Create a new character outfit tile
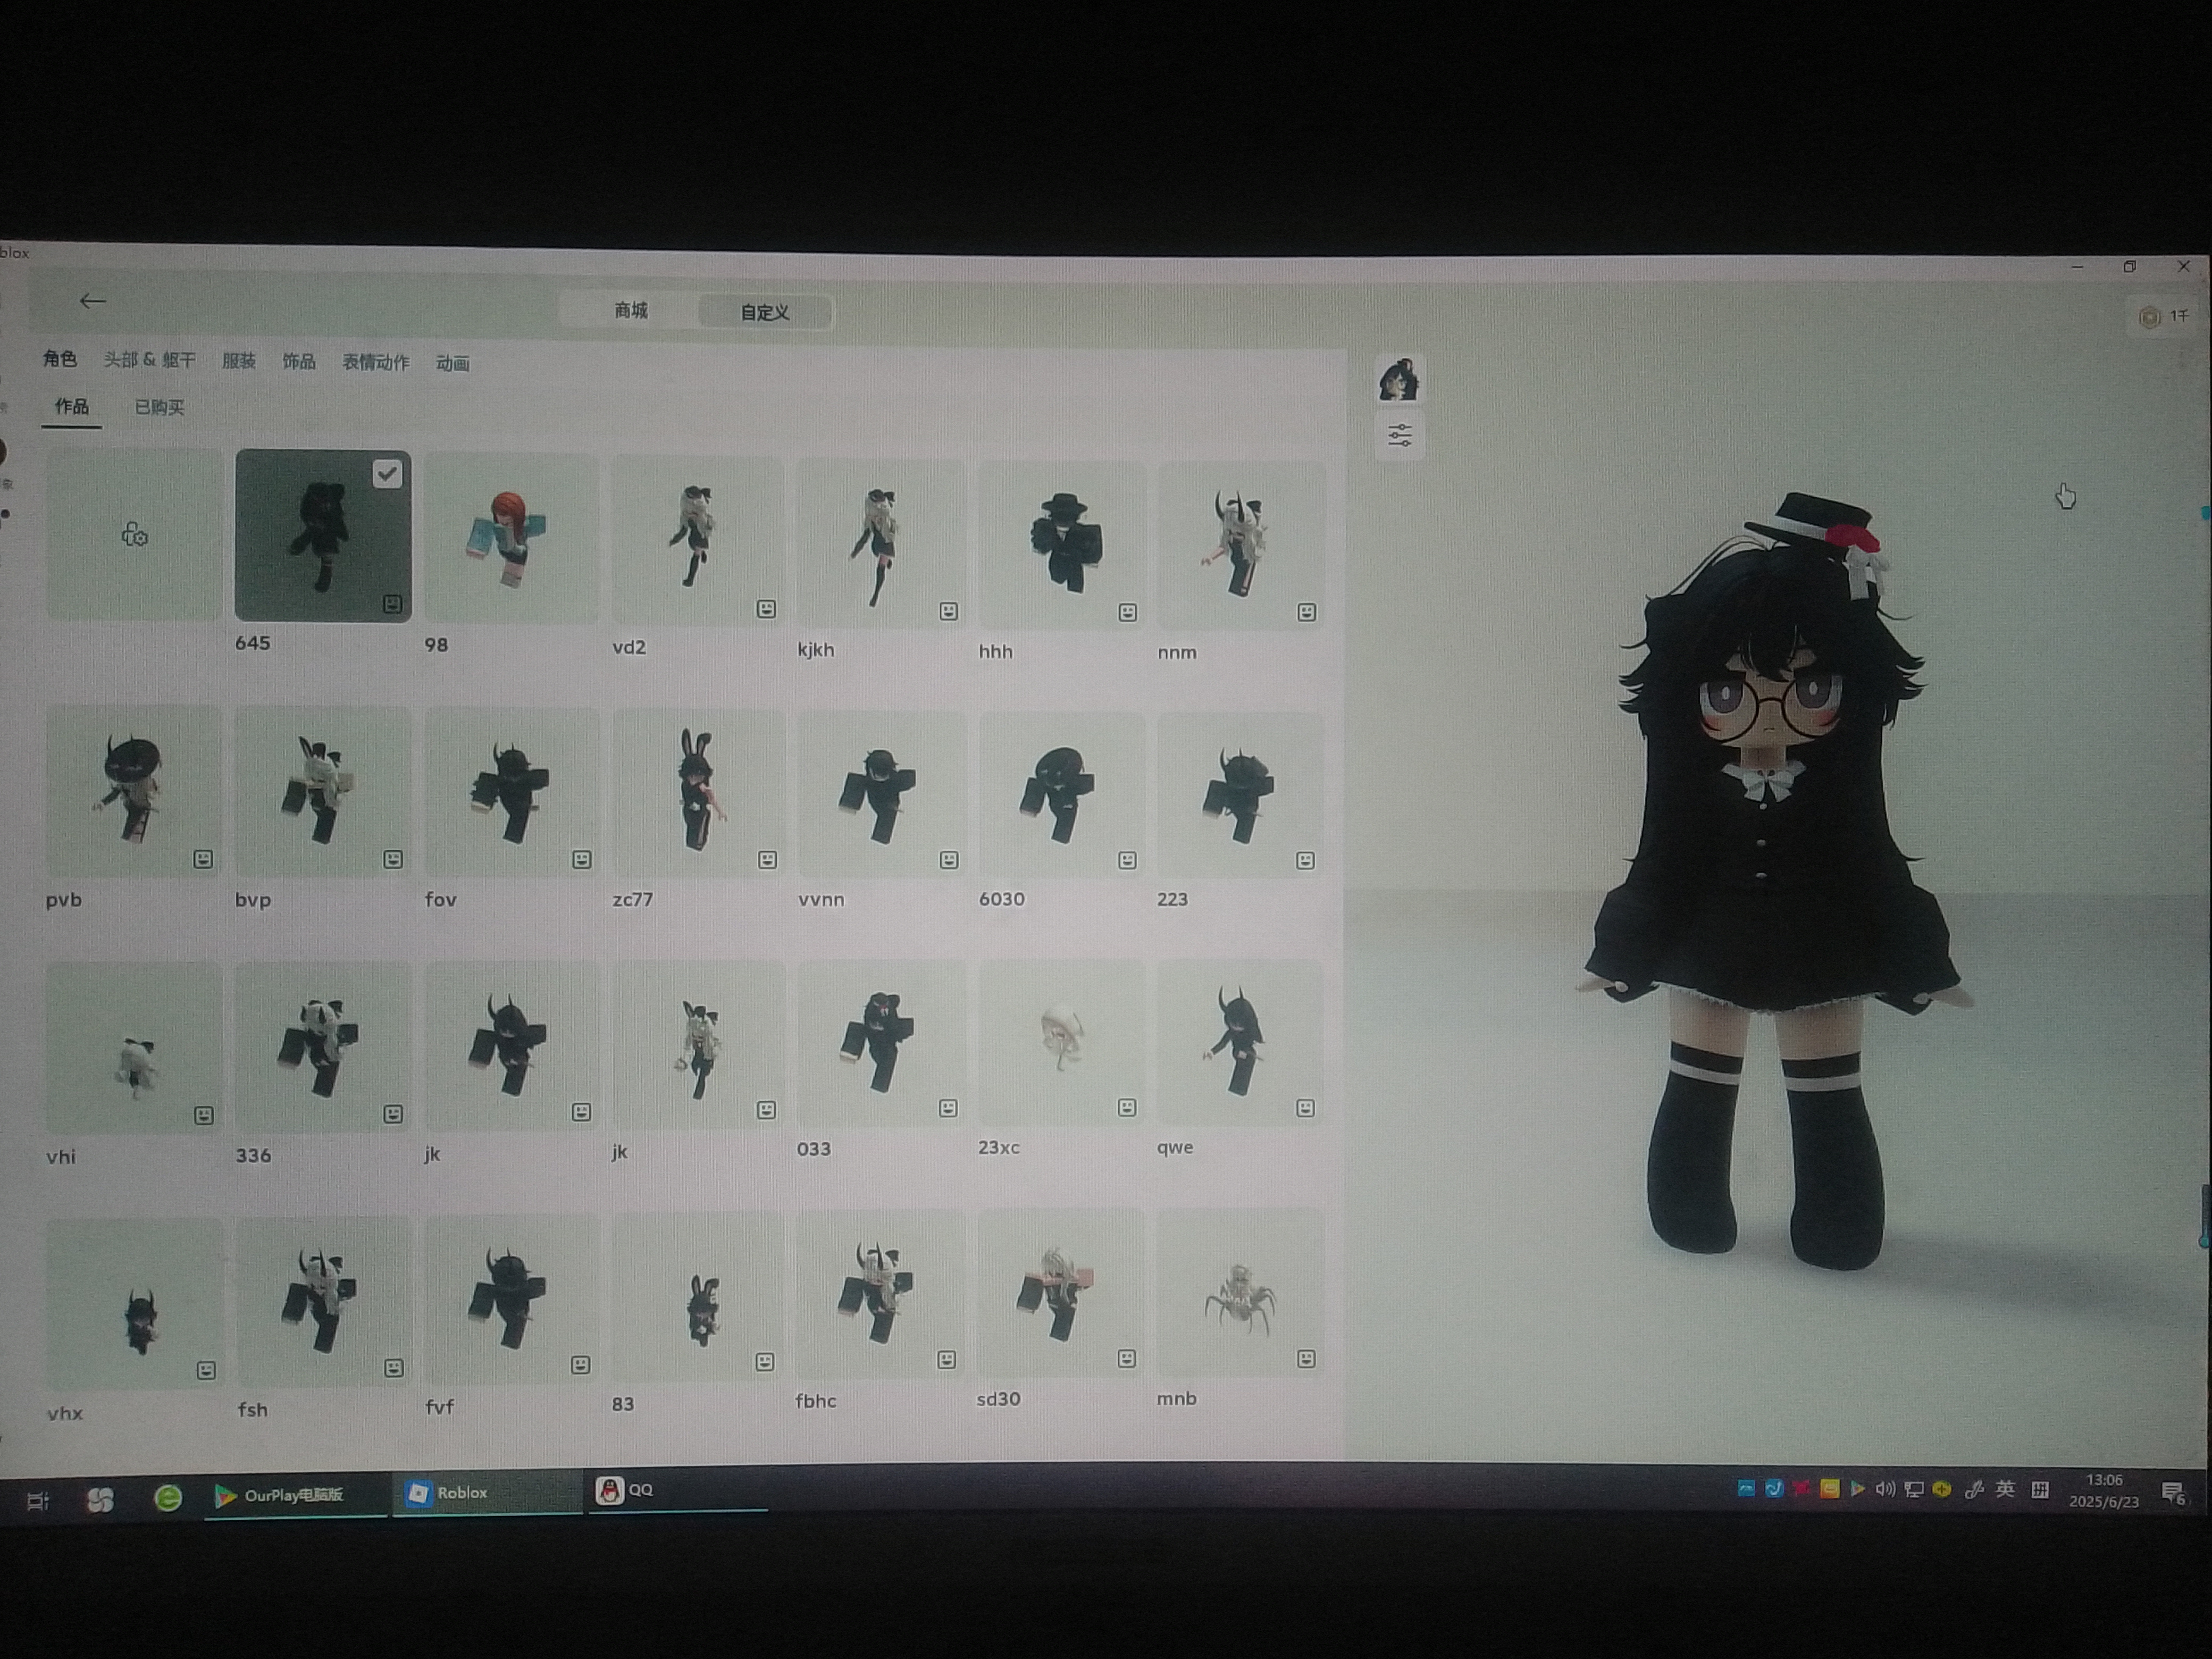The height and width of the screenshot is (1659, 2212). [x=134, y=535]
